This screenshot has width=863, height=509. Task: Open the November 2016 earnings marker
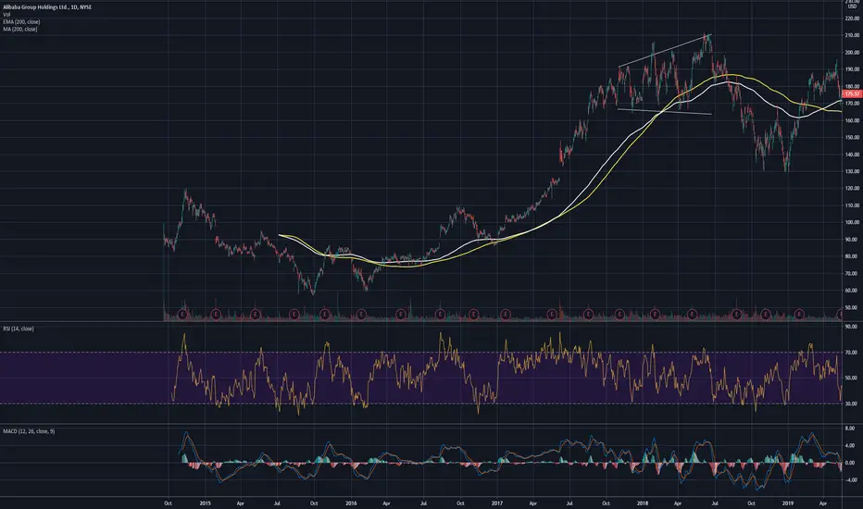(473, 315)
